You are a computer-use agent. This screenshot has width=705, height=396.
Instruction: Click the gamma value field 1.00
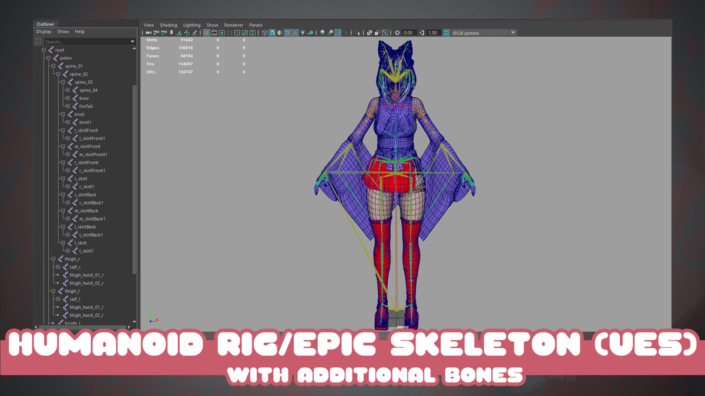click(433, 33)
